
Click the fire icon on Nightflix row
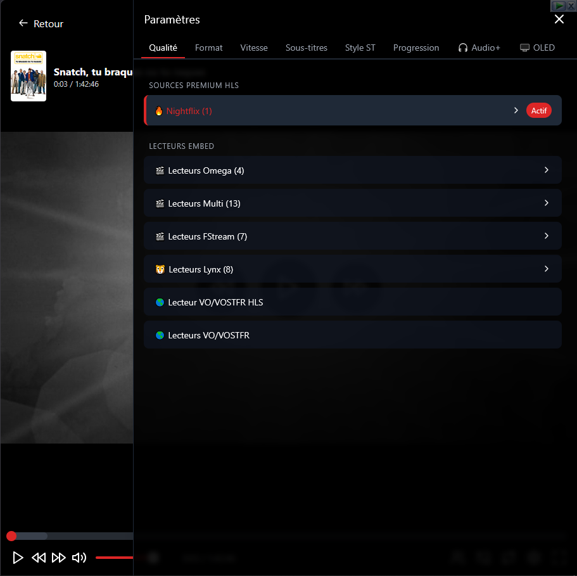tap(158, 111)
